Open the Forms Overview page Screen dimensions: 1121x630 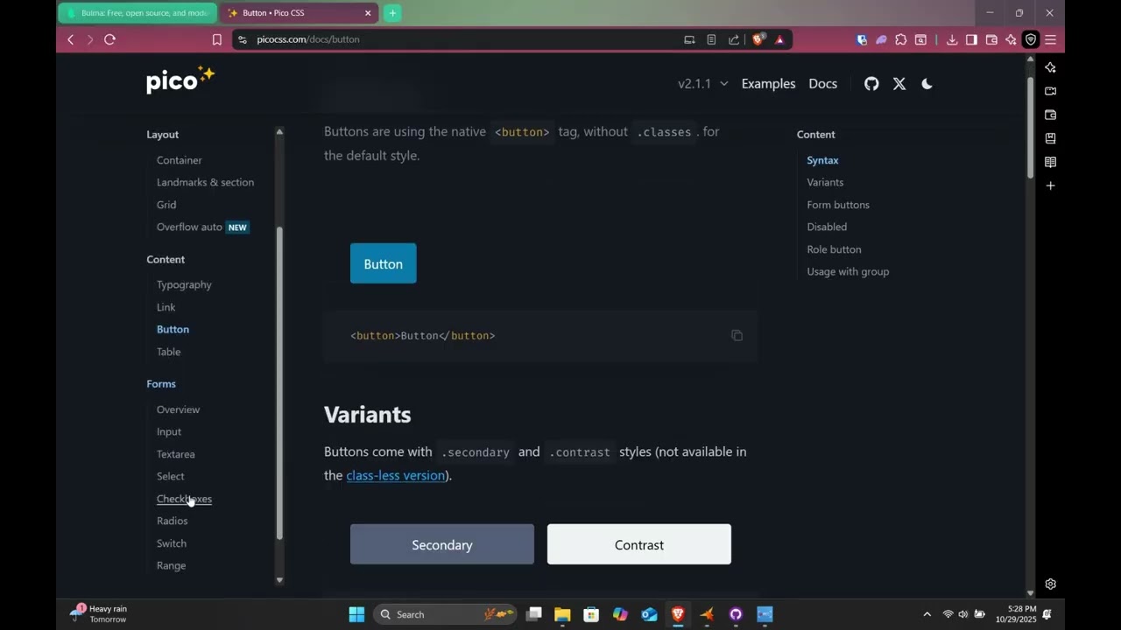pos(179,409)
